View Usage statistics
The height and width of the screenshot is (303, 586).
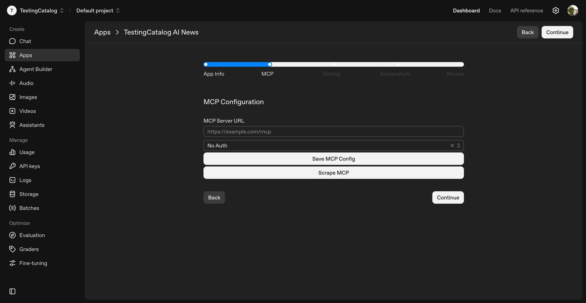tap(27, 152)
